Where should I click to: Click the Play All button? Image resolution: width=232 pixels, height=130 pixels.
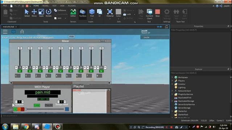coord(49,105)
